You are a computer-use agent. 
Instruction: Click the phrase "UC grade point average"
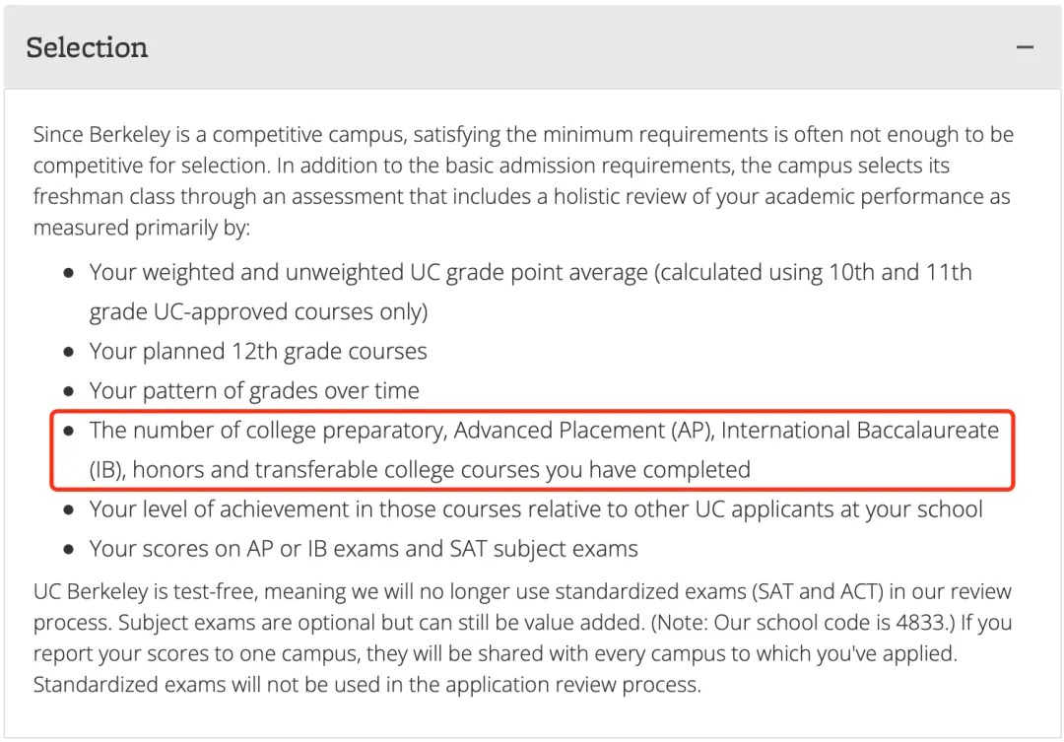point(527,273)
